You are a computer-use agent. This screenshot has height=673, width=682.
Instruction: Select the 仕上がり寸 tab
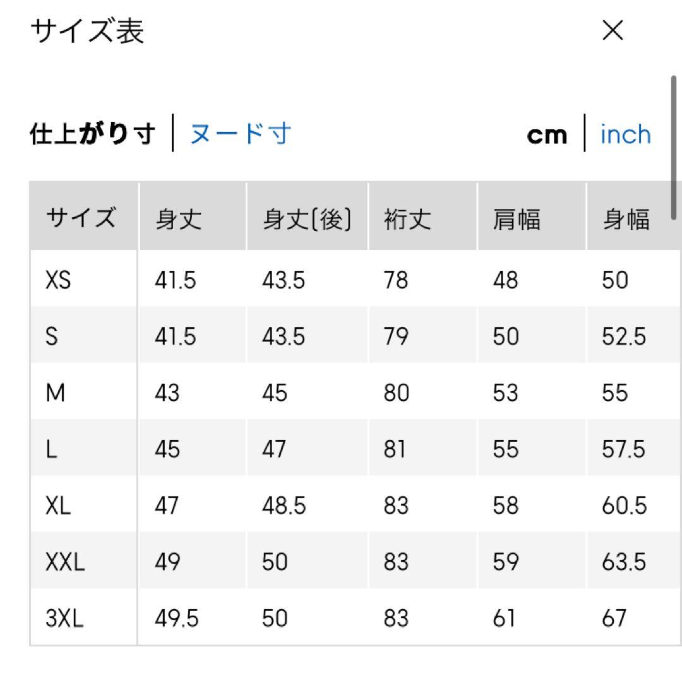pos(92,134)
